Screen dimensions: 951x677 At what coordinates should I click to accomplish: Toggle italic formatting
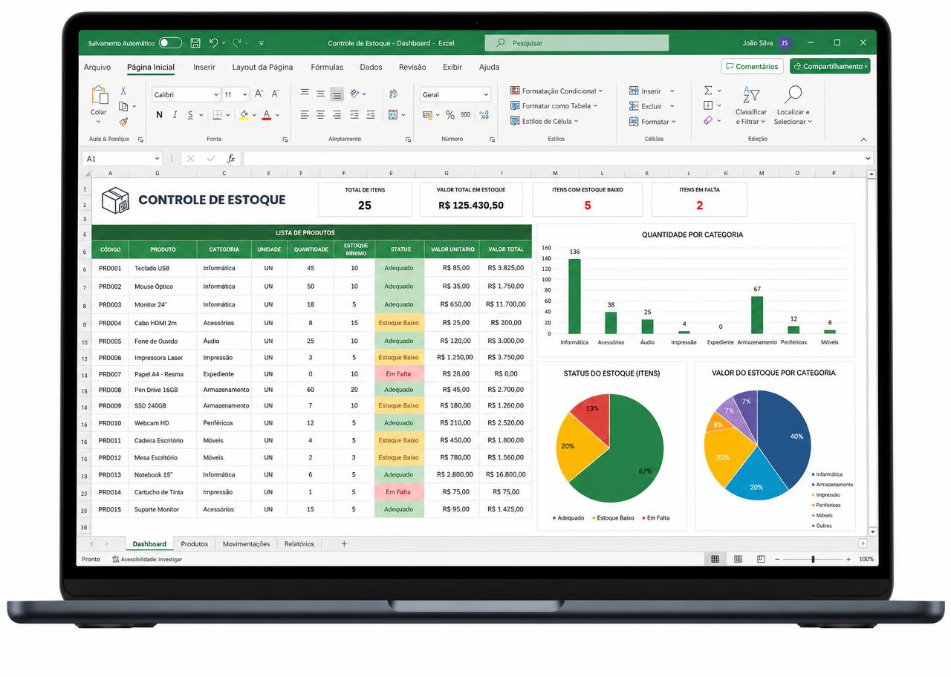[175, 115]
